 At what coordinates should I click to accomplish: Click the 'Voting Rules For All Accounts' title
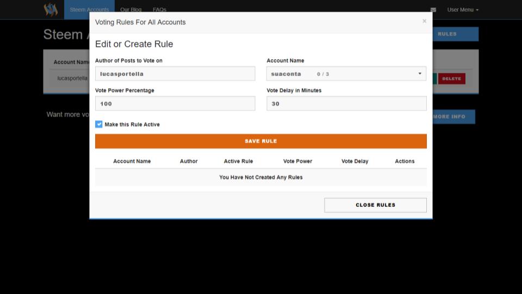[x=140, y=22]
